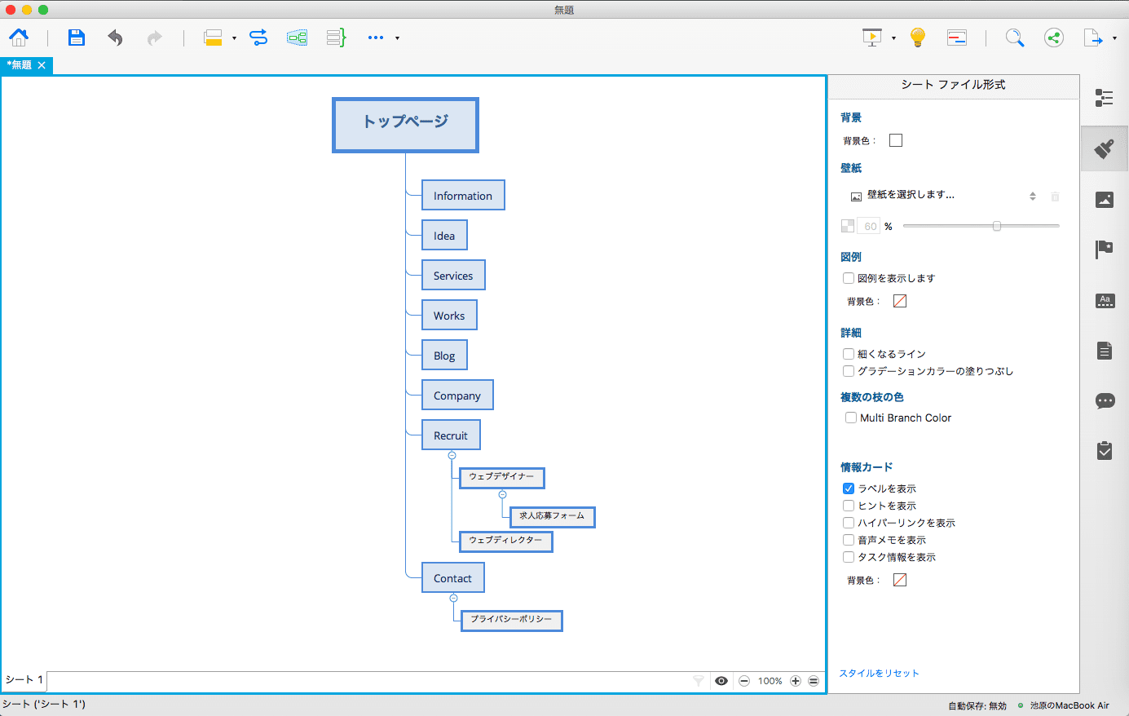Open export dropdown arrow
Image resolution: width=1129 pixels, height=716 pixels.
pos(1114,38)
